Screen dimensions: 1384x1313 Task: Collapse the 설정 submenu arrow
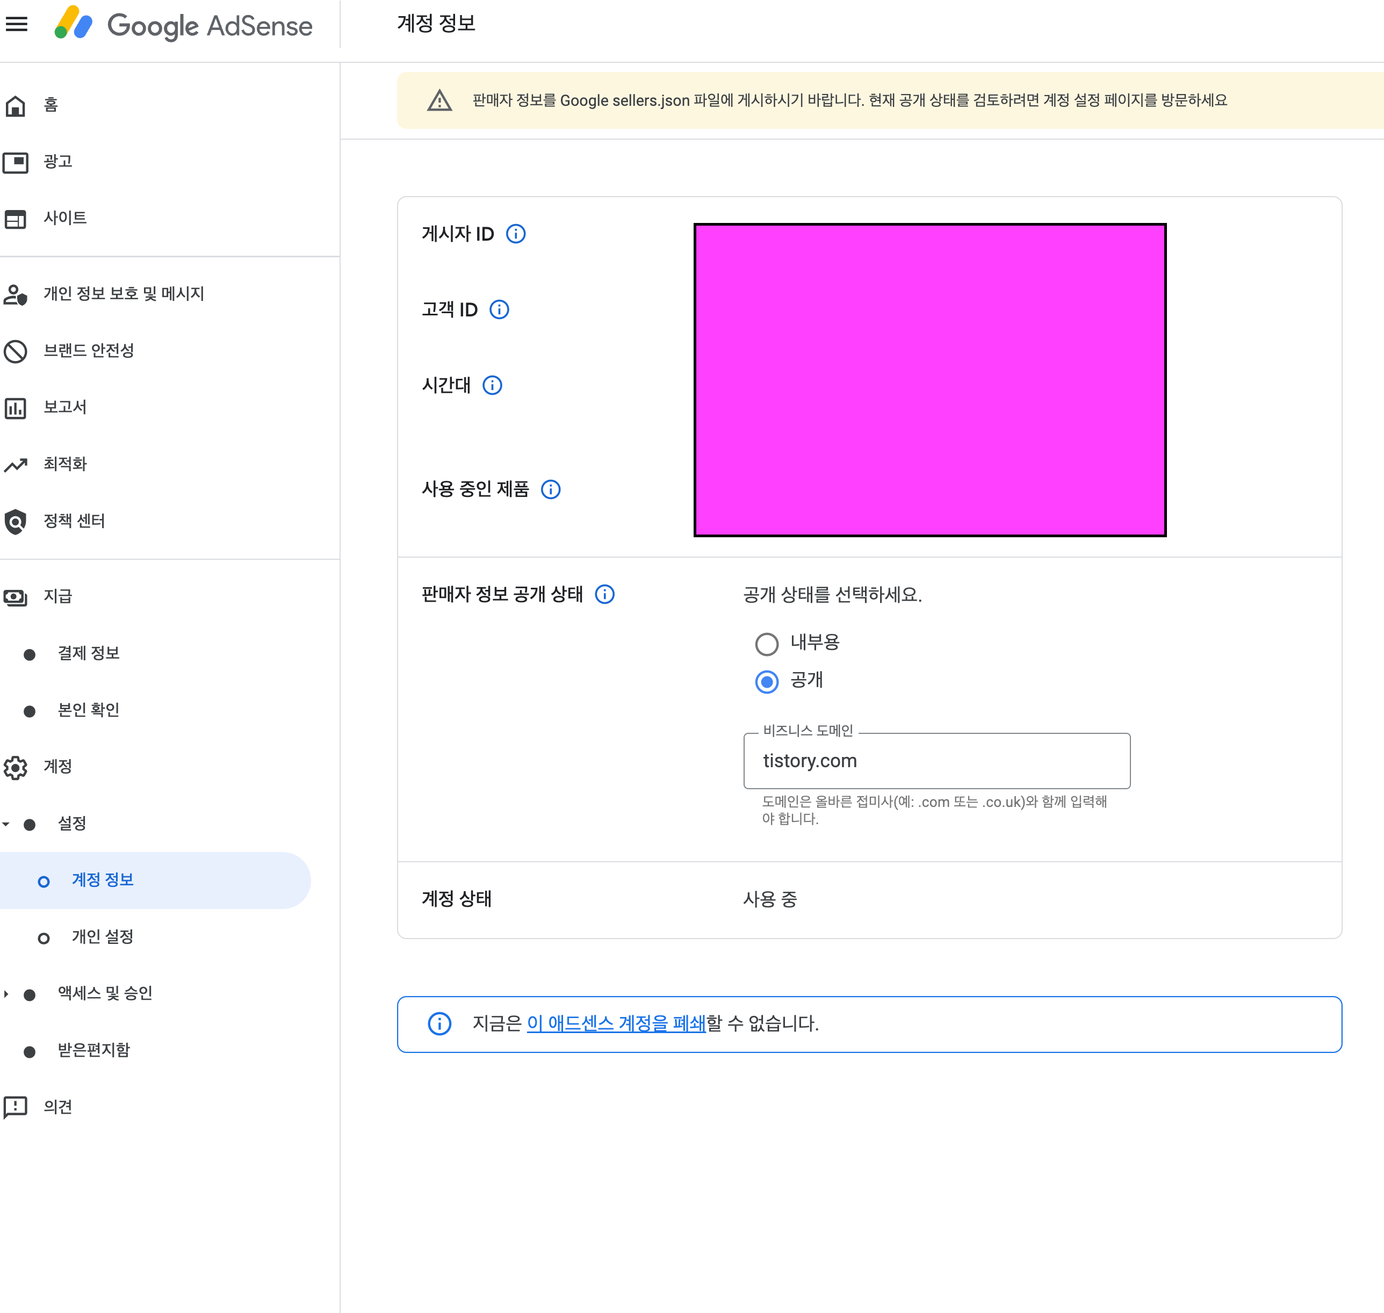pos(6,824)
